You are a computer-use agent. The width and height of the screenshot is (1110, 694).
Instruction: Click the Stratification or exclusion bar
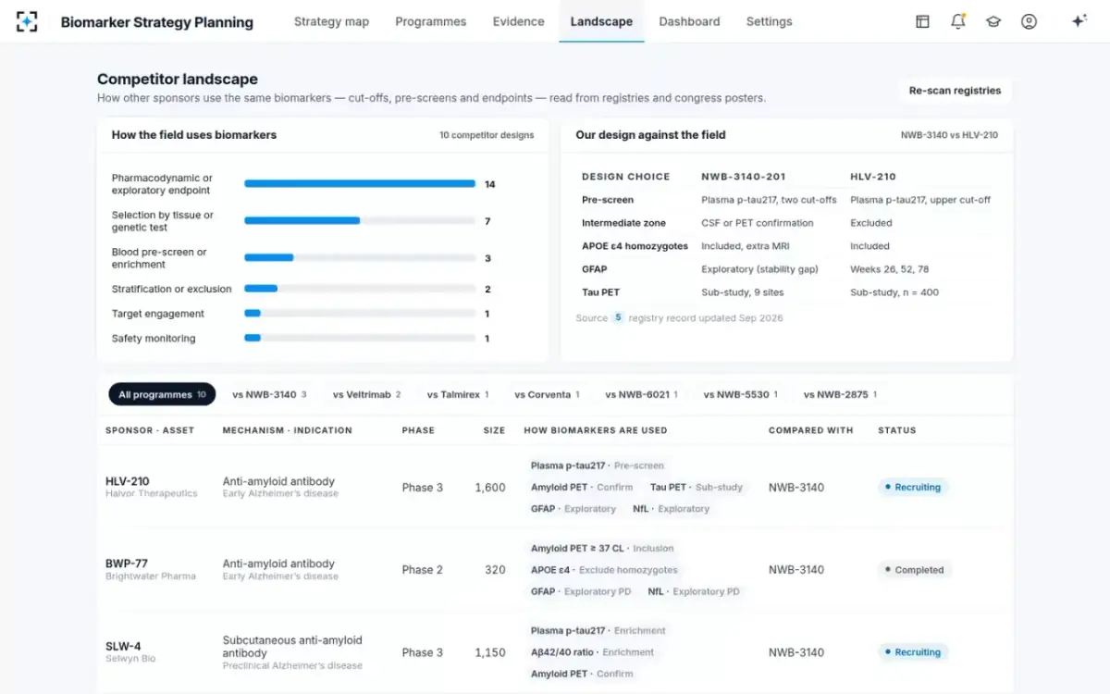click(360, 289)
